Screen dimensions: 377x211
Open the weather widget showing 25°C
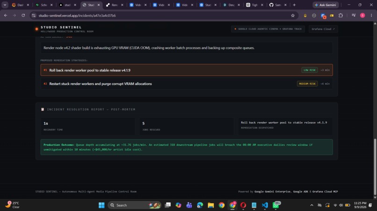pos(13,205)
